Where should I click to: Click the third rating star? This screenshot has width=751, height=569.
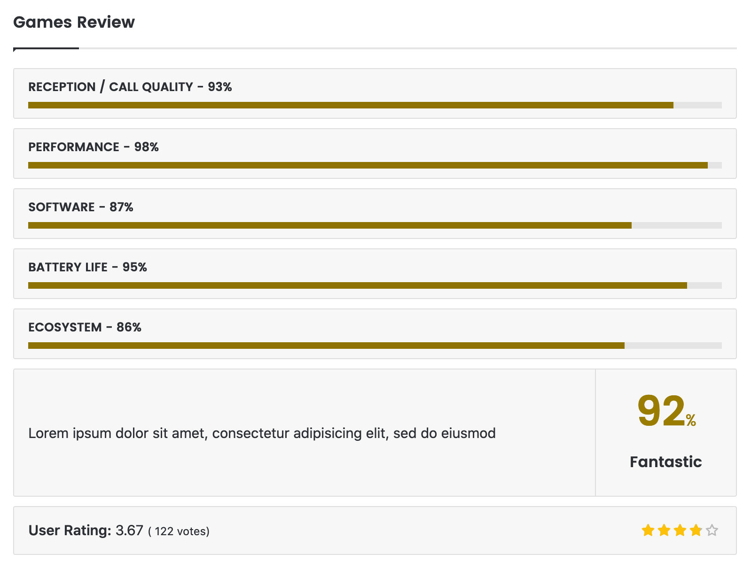tap(680, 531)
